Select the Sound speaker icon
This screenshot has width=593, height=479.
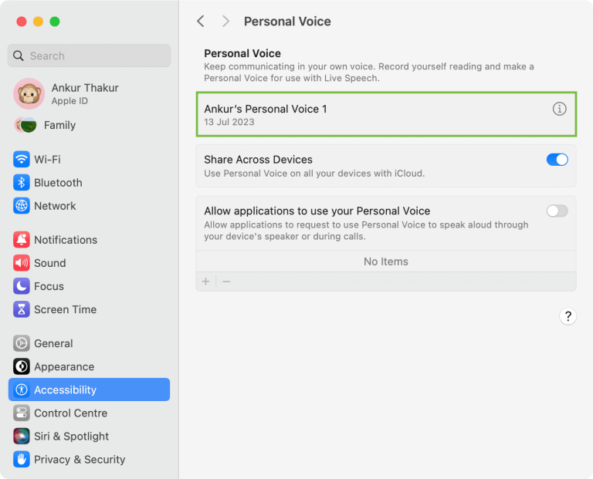coord(22,263)
